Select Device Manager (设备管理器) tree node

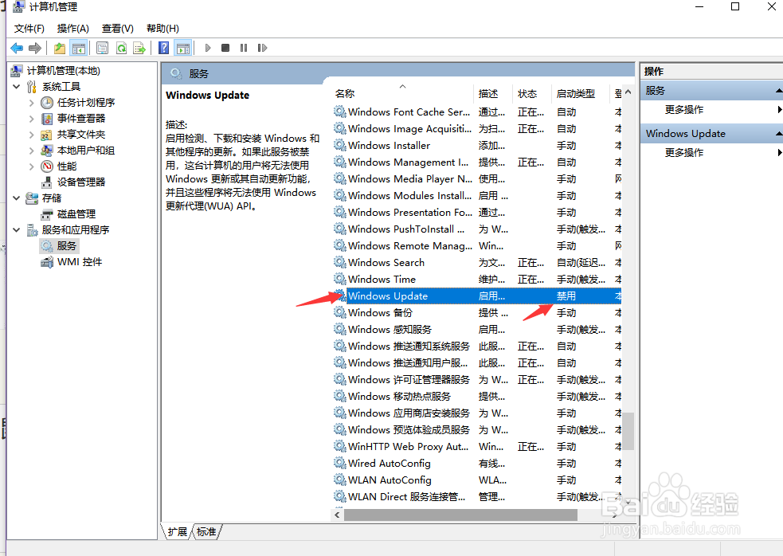point(81,182)
